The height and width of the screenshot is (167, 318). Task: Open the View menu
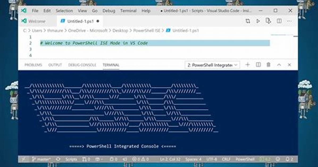coord(82,11)
